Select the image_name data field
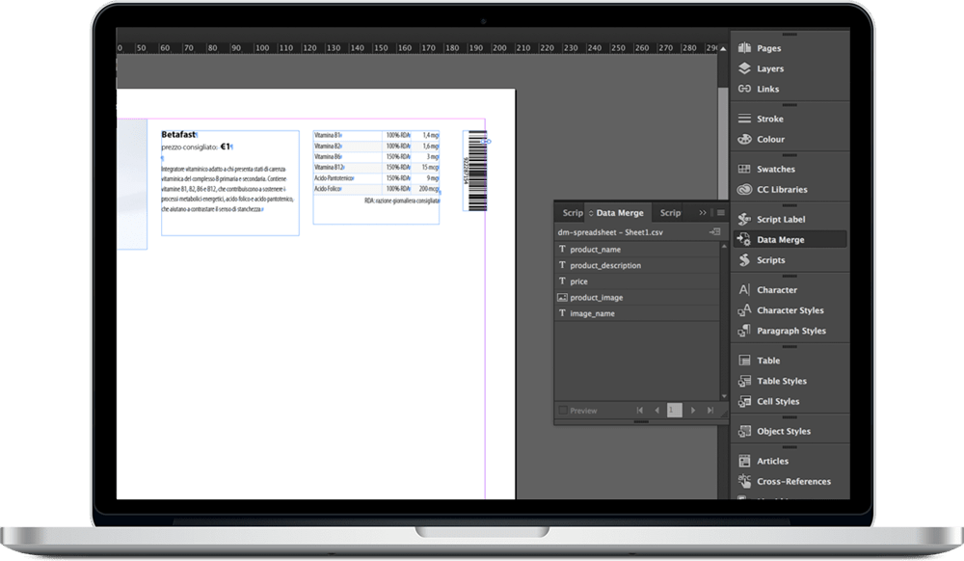Image resolution: width=964 pixels, height=561 pixels. coord(637,312)
